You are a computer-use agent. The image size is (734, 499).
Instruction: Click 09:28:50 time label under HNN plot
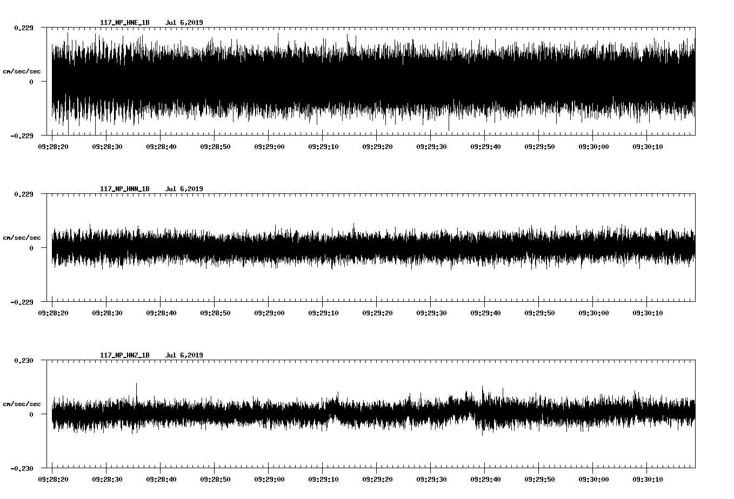[x=215, y=313]
